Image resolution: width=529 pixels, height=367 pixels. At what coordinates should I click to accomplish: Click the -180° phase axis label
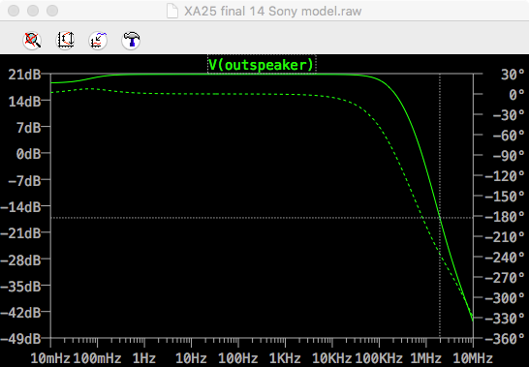pos(505,217)
